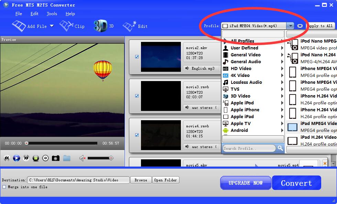Click the Add File filmstrip icon
The width and height of the screenshot is (337, 204).
(19, 26)
